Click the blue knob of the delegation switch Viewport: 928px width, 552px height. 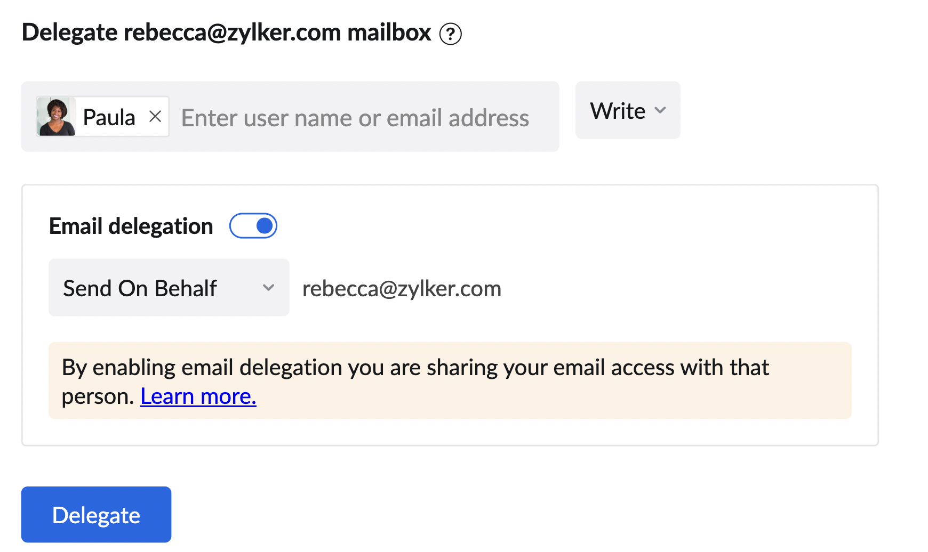pos(265,226)
